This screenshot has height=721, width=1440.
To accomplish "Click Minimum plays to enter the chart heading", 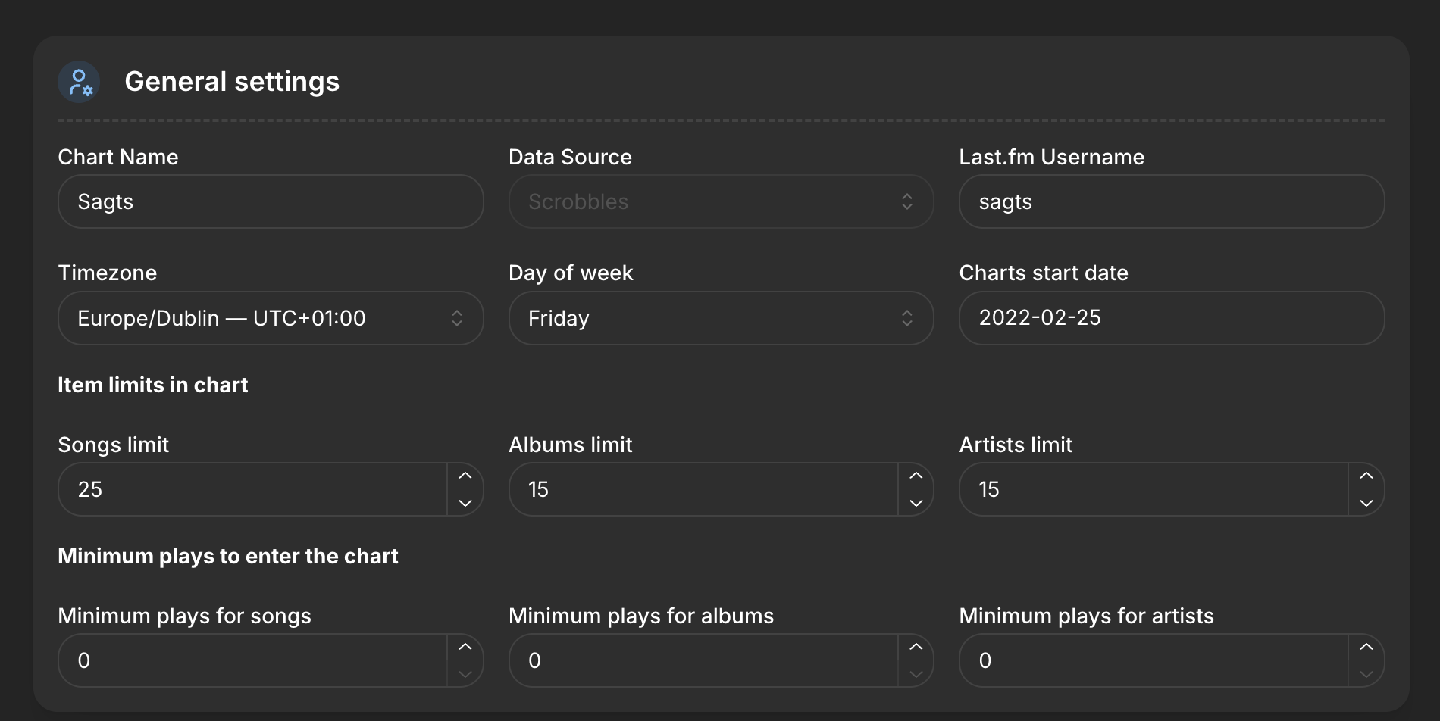I will tap(228, 557).
